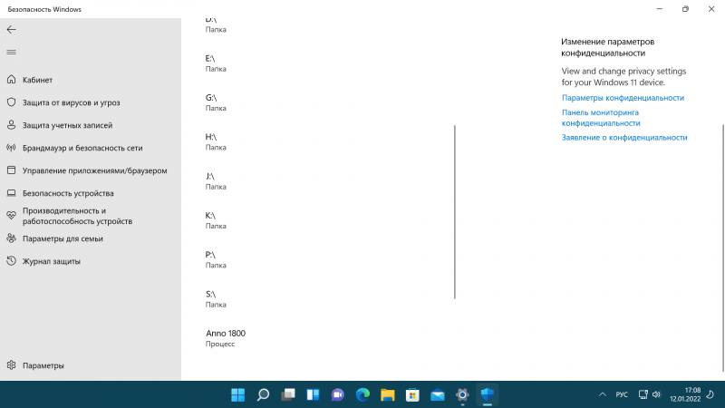Viewport: 725px width, 408px height.
Task: Select Защита от вирусов и угроз
Action: 71,102
